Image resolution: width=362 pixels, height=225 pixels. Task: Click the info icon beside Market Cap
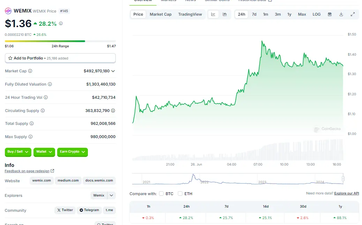[30, 71]
